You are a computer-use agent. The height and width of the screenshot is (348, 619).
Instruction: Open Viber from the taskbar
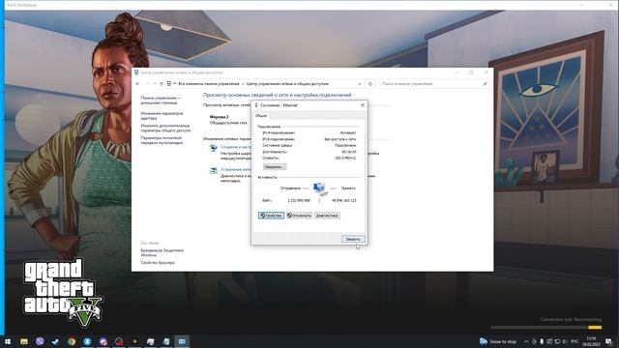pos(40,341)
